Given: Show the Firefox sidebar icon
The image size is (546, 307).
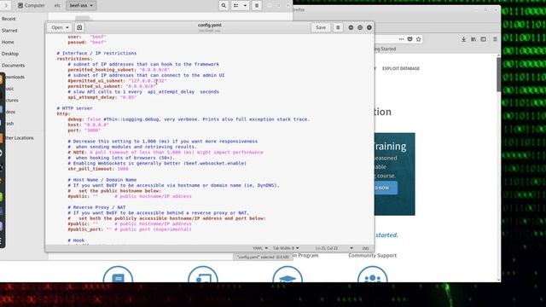Looking at the screenshot, I should 484,39.
